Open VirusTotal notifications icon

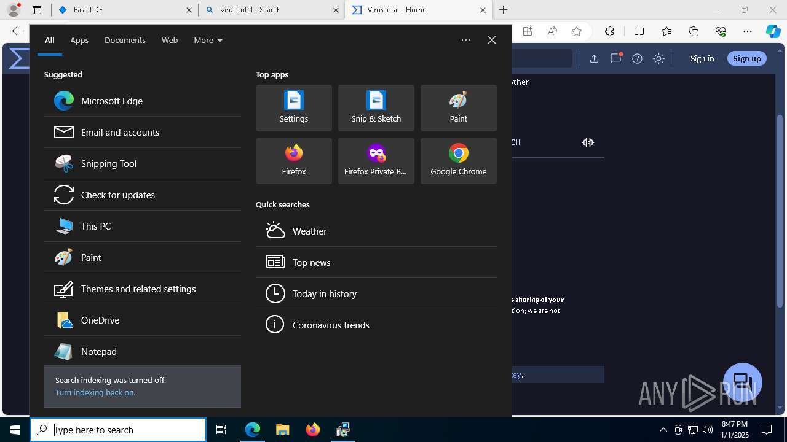(x=615, y=58)
